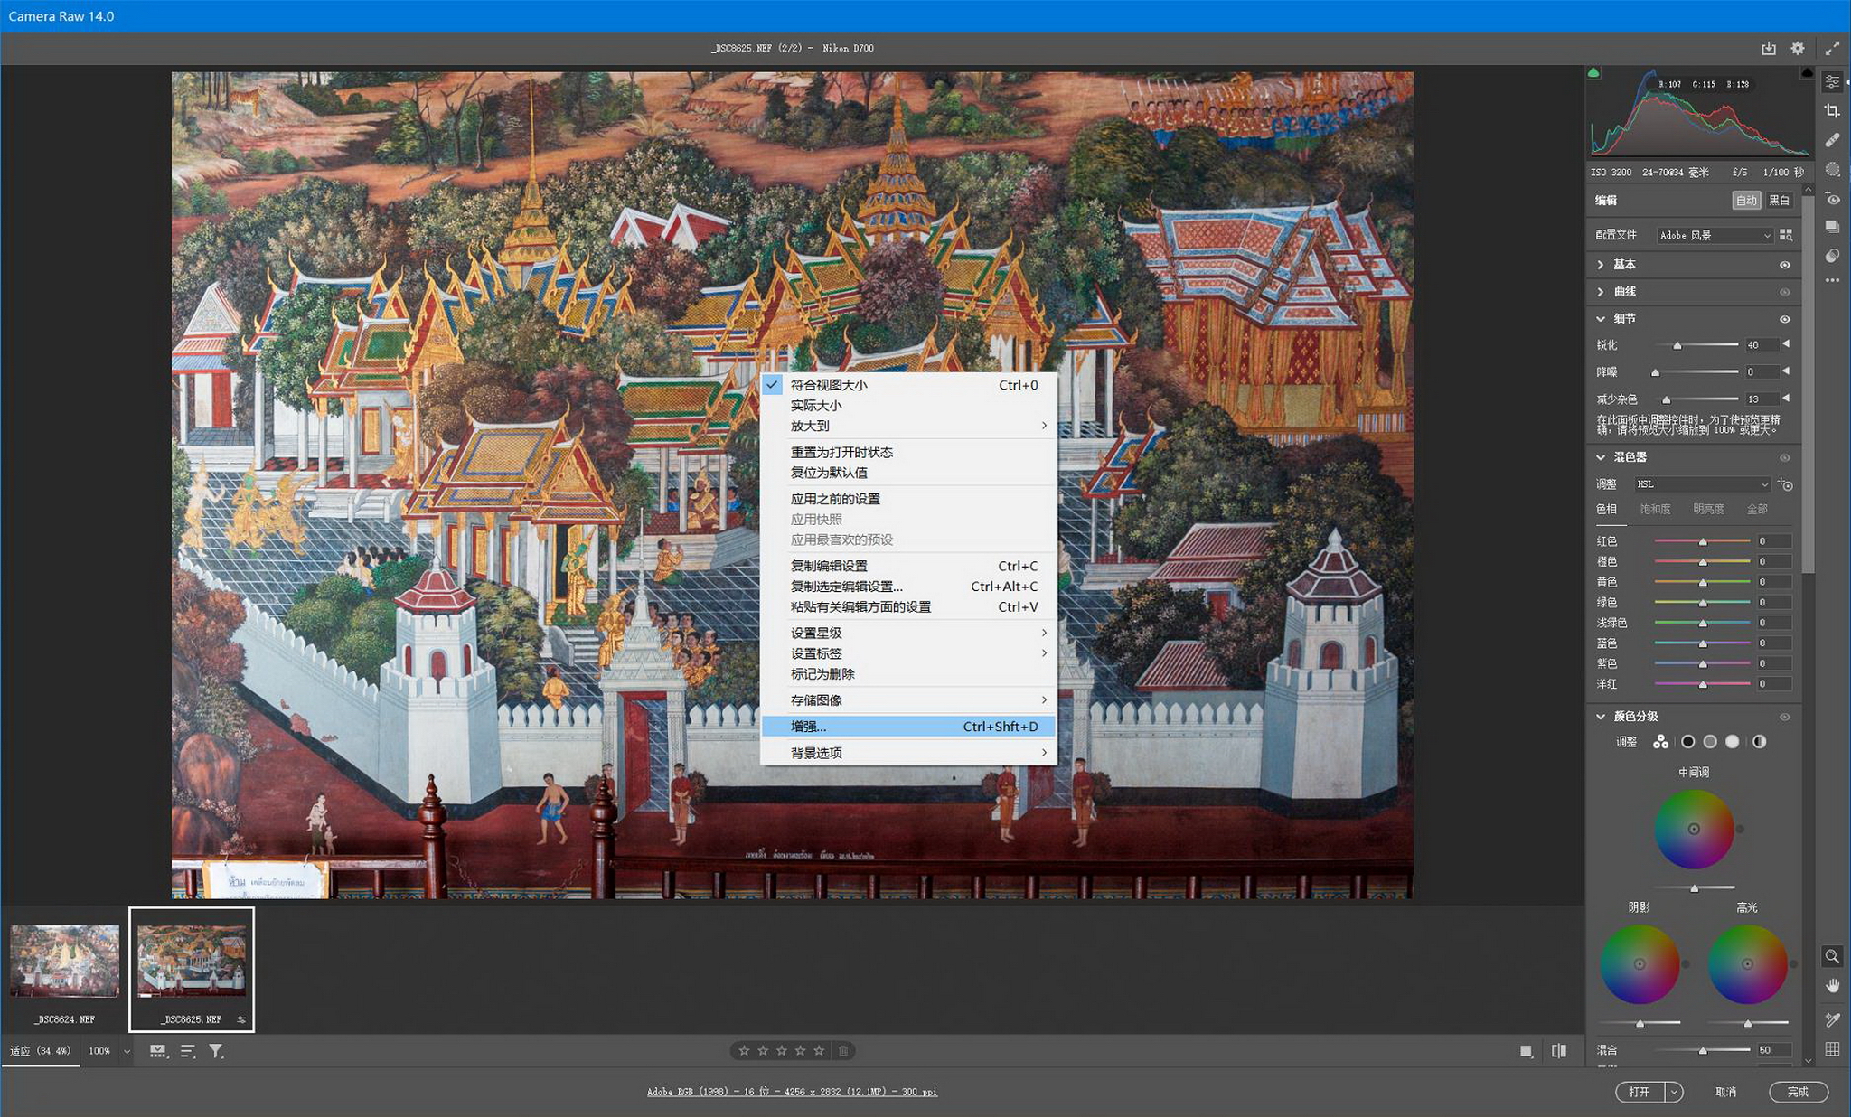
Task: Select the Healing (bandage) tool
Action: tap(1832, 140)
